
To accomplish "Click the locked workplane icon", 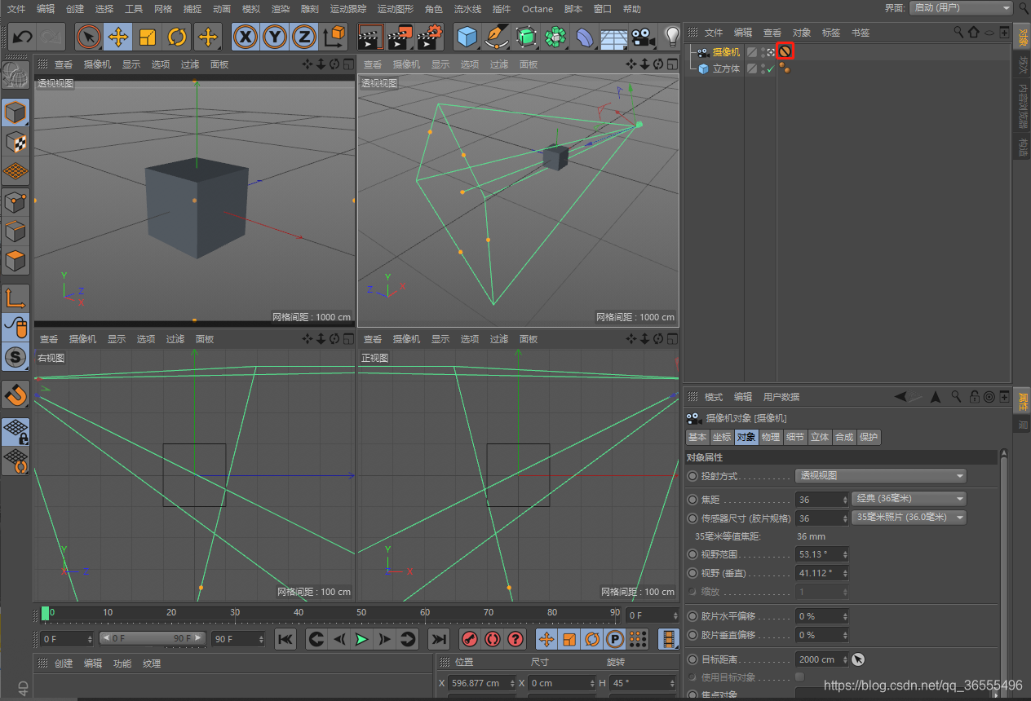I will [15, 431].
